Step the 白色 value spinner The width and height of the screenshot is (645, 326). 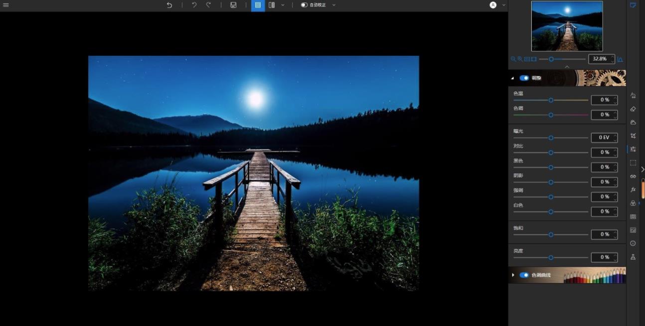tap(615, 212)
